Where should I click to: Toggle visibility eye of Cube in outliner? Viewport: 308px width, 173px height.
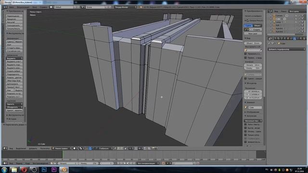296,19
